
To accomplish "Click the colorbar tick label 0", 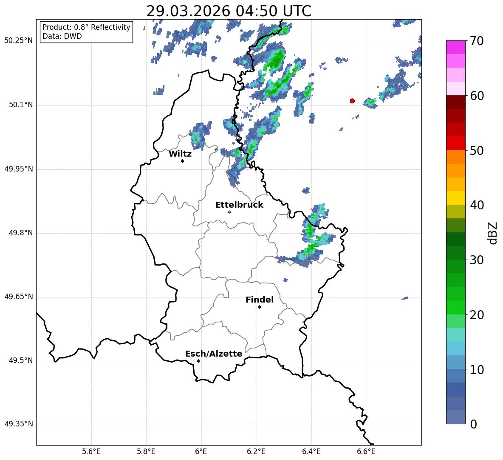I will [474, 424].
